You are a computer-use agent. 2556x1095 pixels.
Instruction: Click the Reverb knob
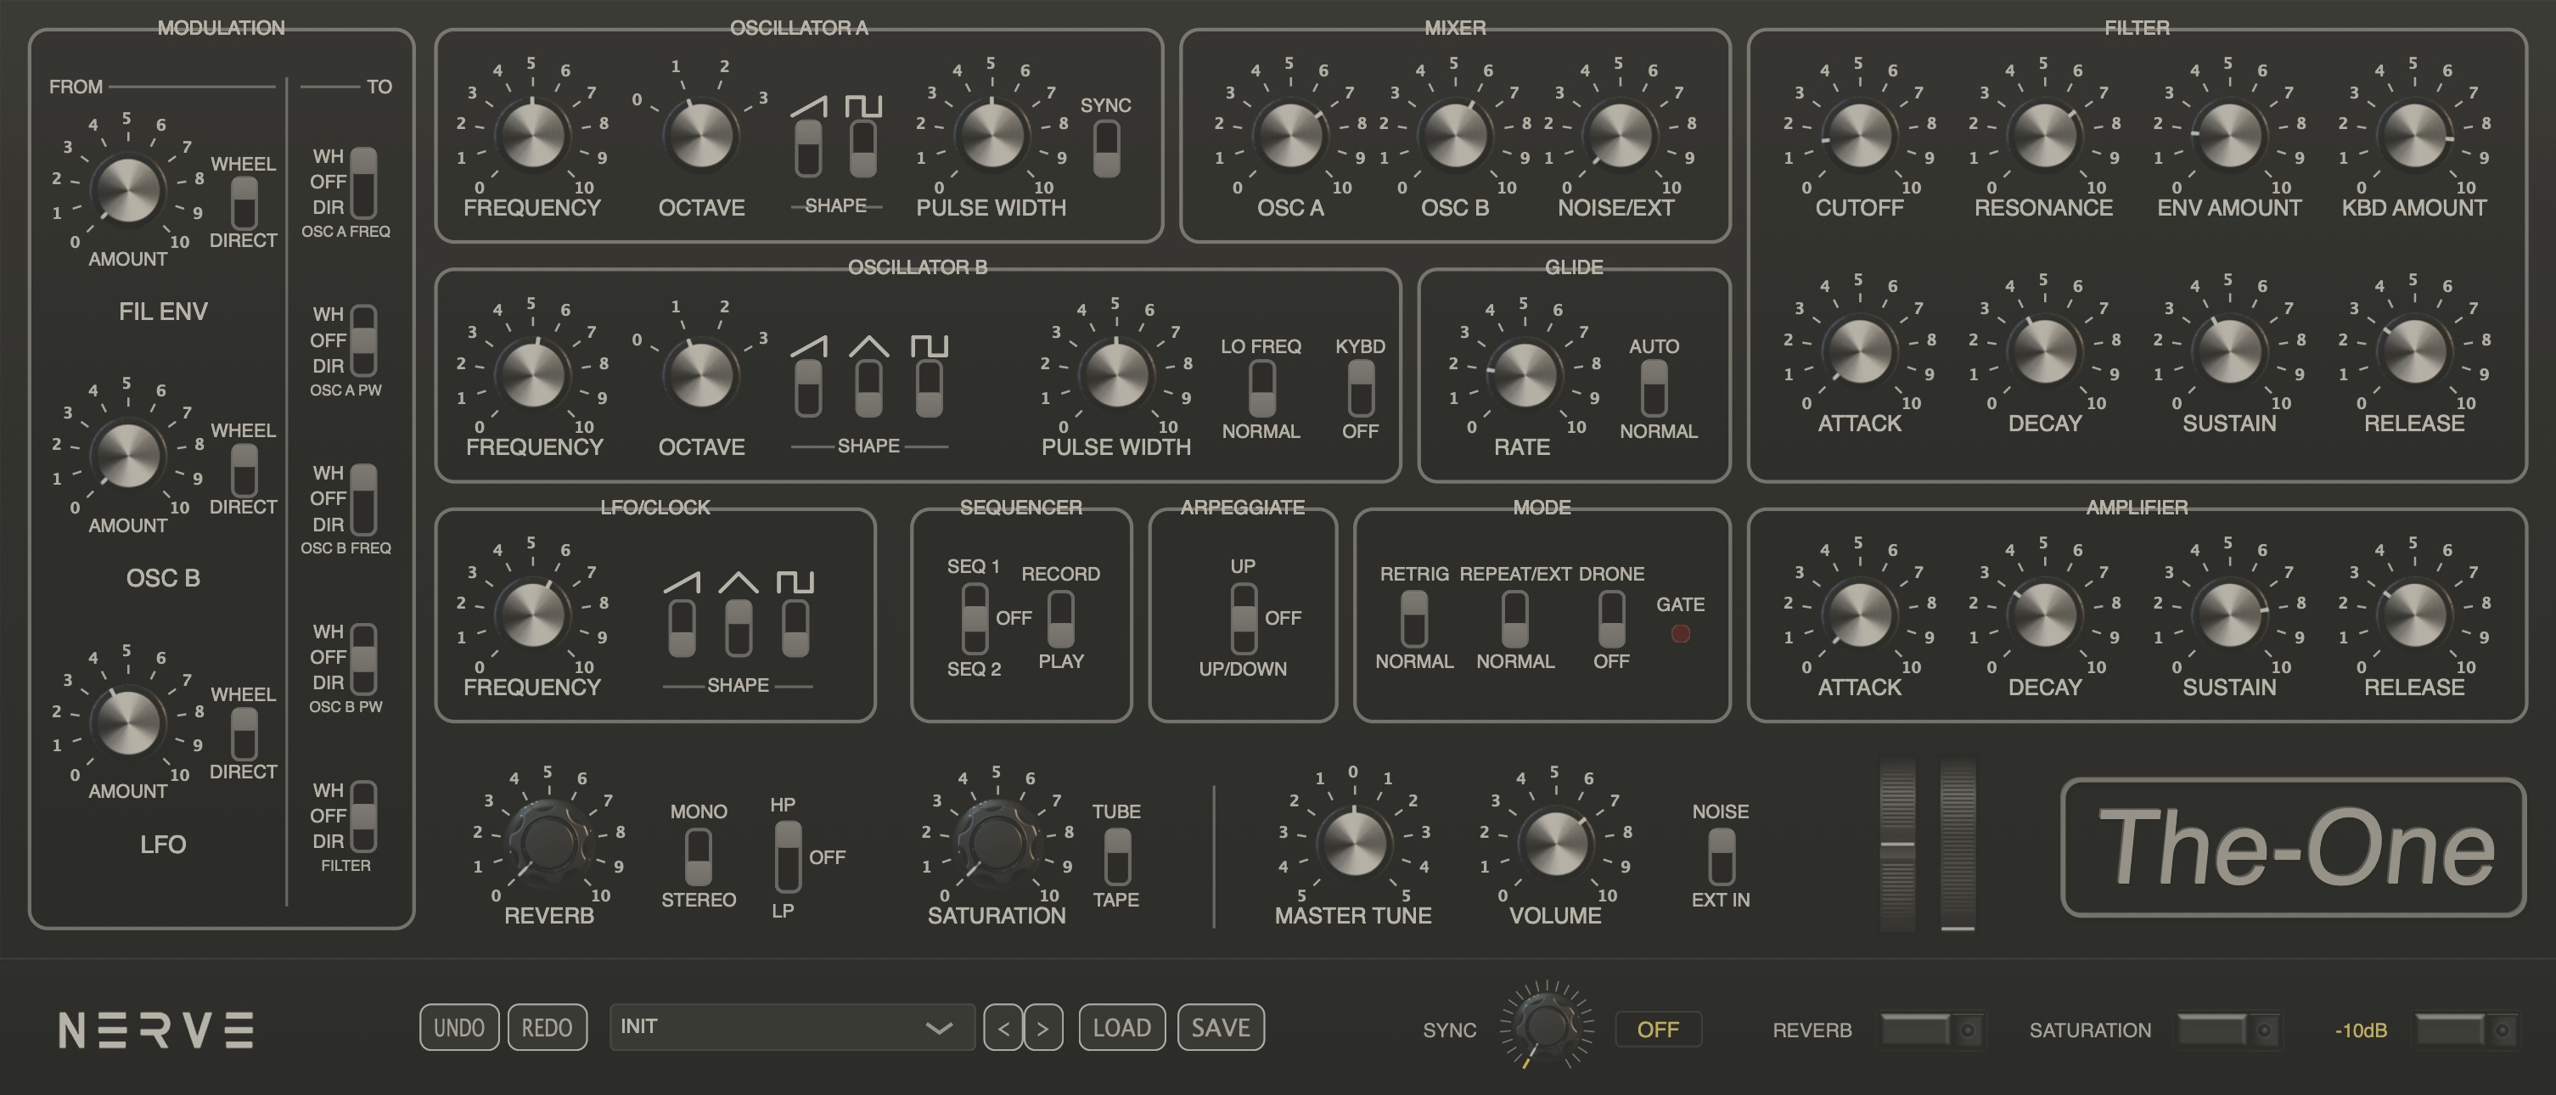pyautogui.click(x=548, y=843)
